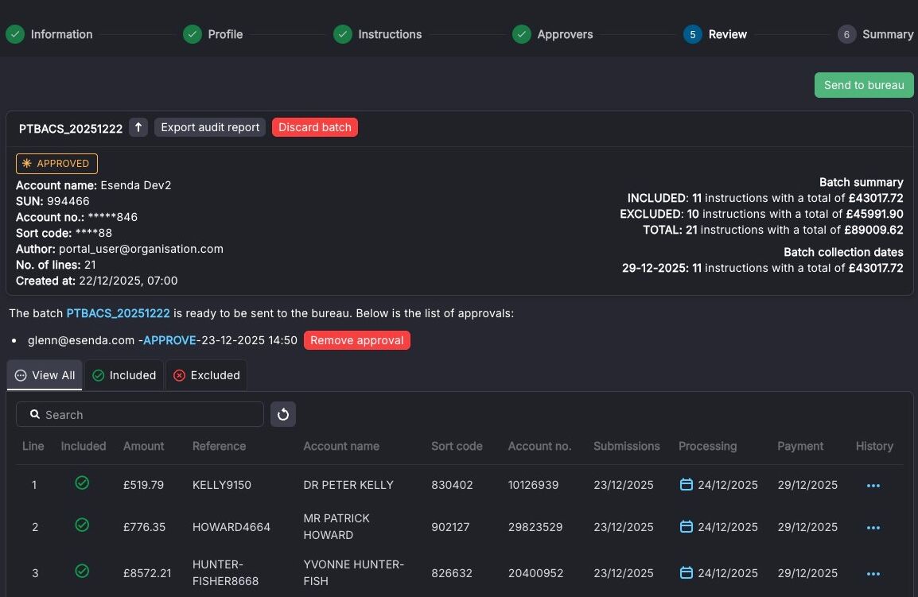Click the refresh icon next to Search
918x597 pixels.
(282, 414)
